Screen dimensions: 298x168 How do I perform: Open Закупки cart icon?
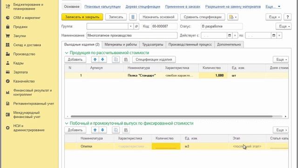[x=7, y=35]
